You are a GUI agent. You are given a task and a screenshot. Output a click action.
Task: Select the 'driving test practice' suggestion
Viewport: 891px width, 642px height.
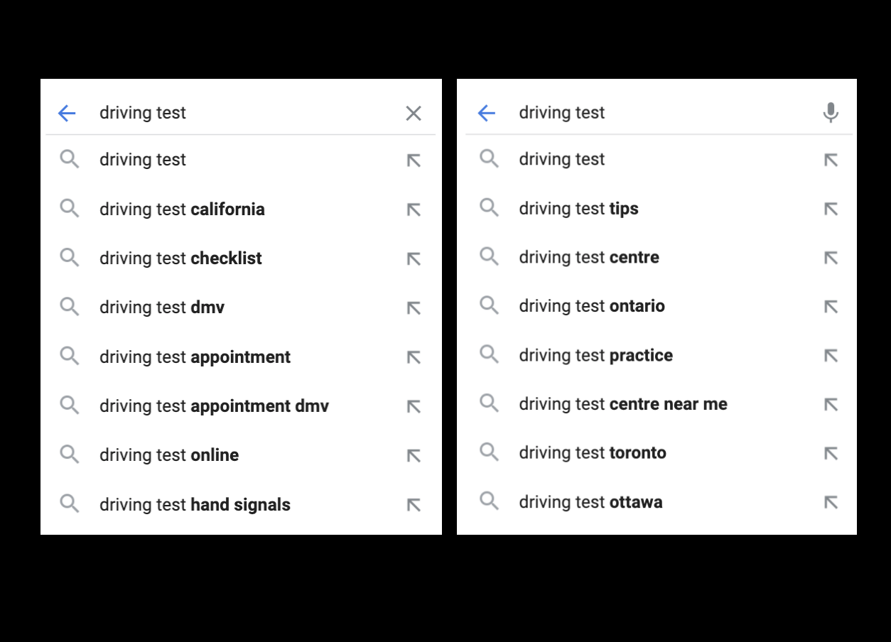click(x=595, y=355)
